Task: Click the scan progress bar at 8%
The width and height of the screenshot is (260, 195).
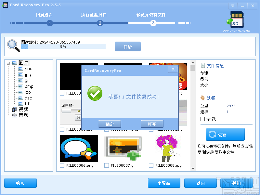Action: click(63, 46)
